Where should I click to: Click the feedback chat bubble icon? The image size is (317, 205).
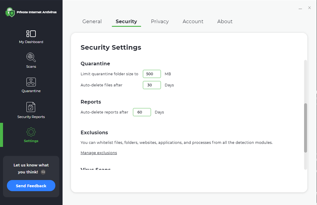[43, 172]
